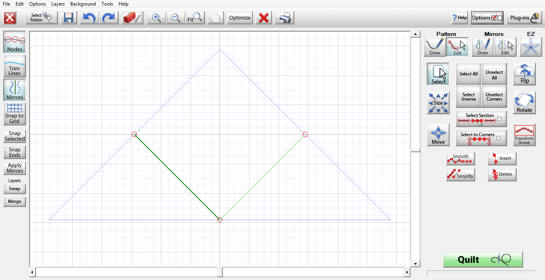
Task: Open the File menu
Action: pyautogui.click(x=6, y=4)
